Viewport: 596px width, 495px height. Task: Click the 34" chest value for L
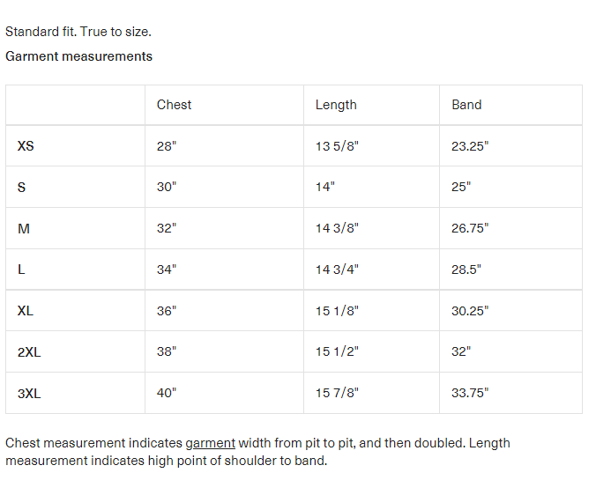point(167,270)
